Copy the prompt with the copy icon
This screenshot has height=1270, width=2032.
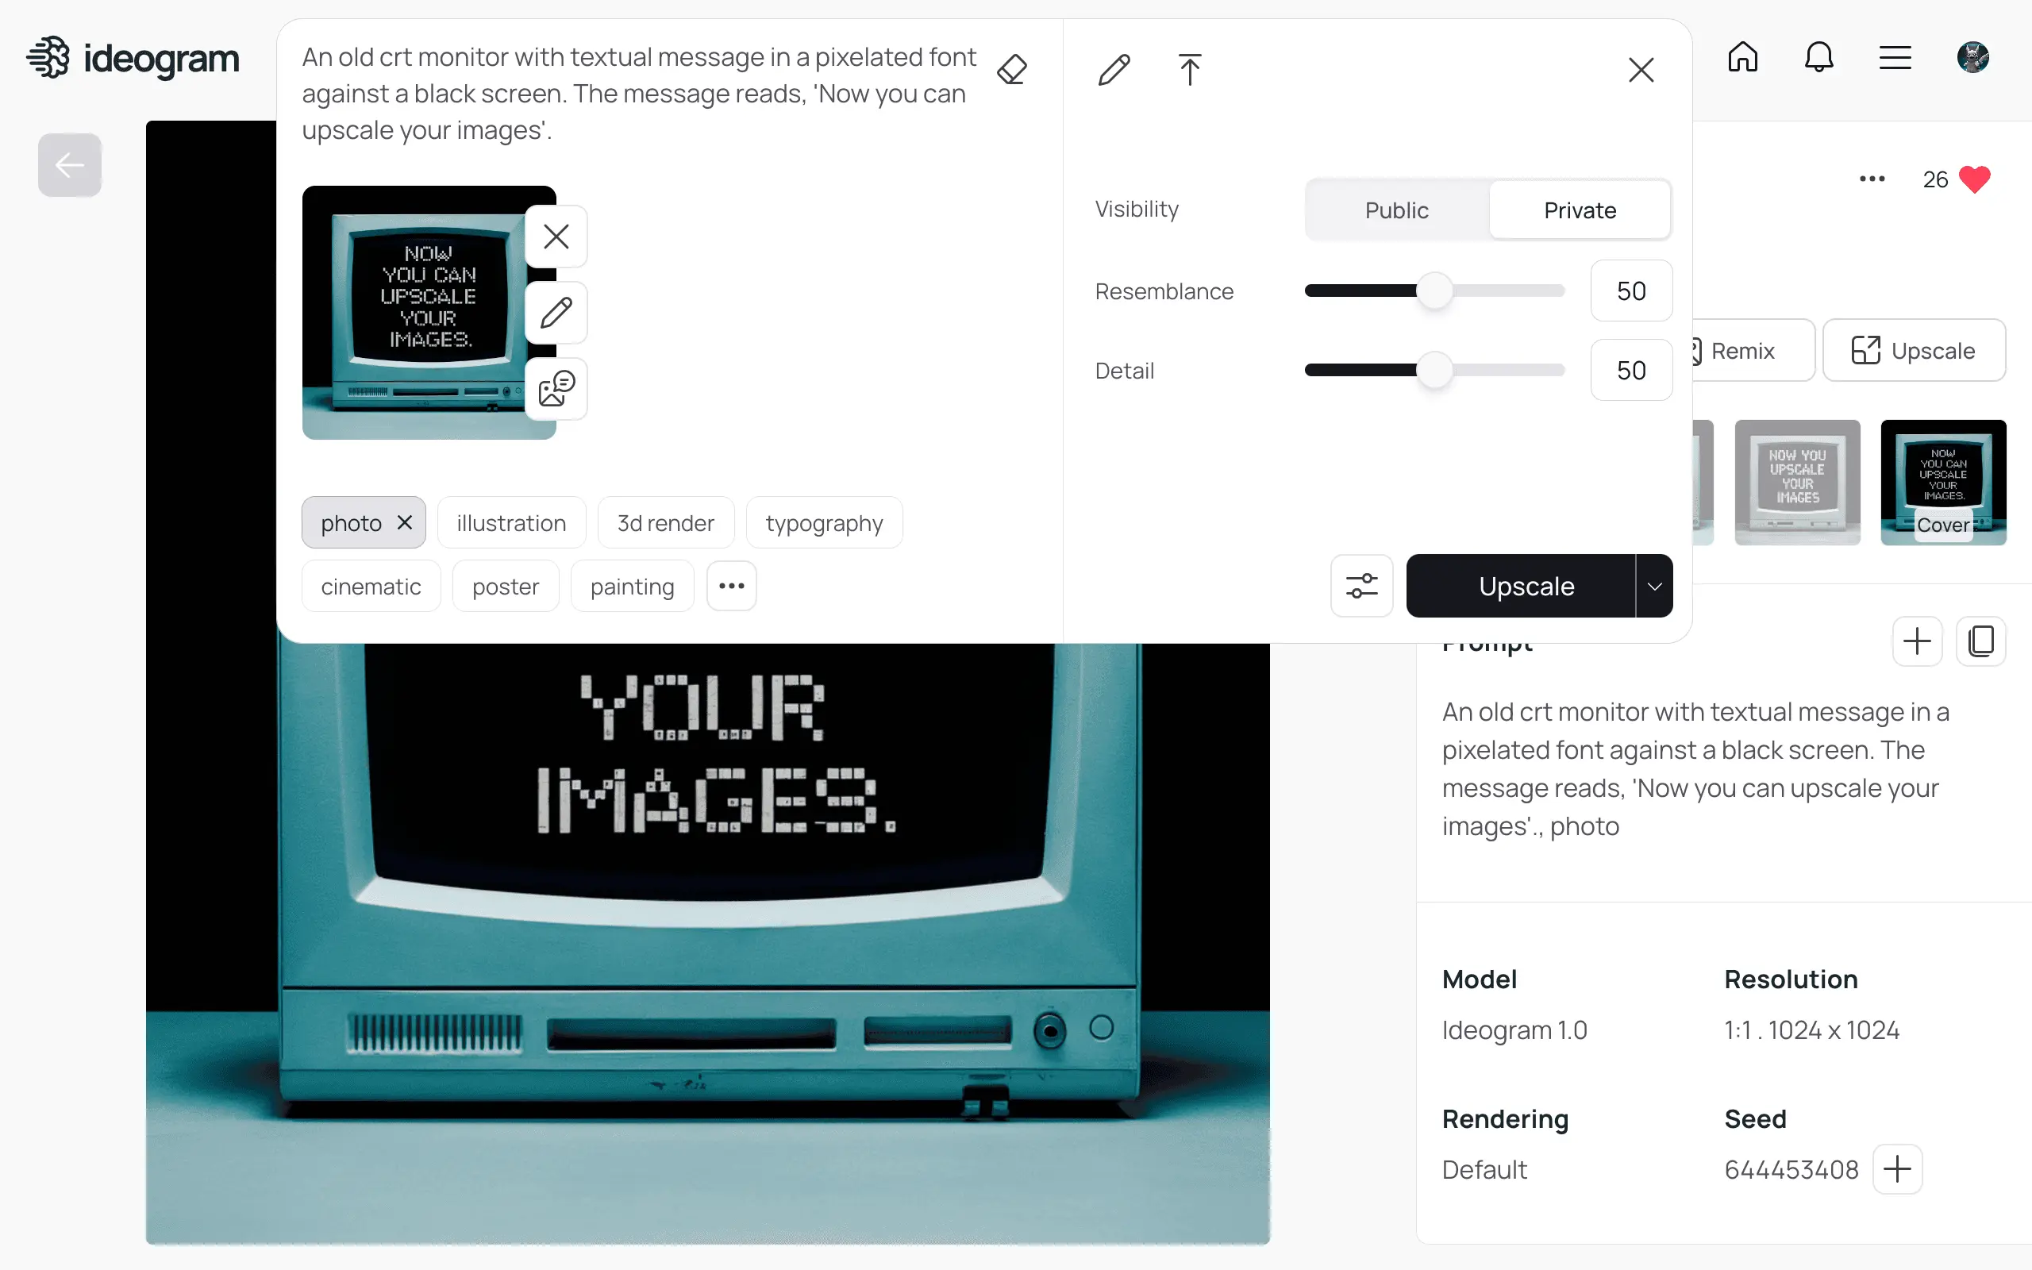tap(1980, 641)
